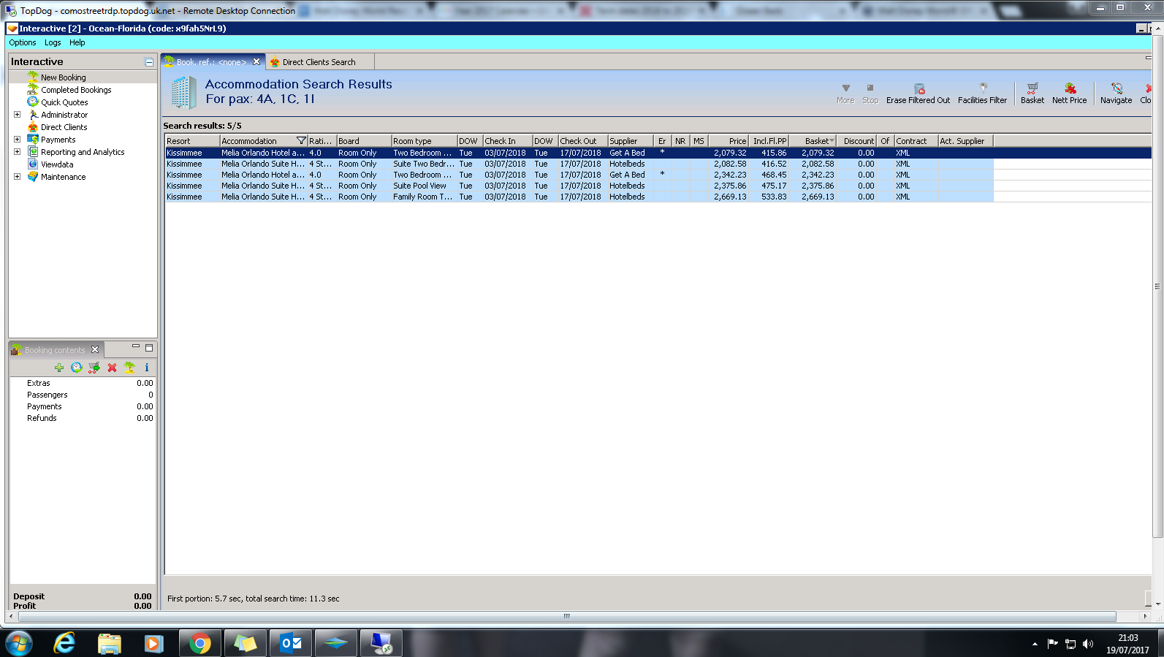Click the More results arrow icon
The width and height of the screenshot is (1164, 657).
pyautogui.click(x=845, y=88)
